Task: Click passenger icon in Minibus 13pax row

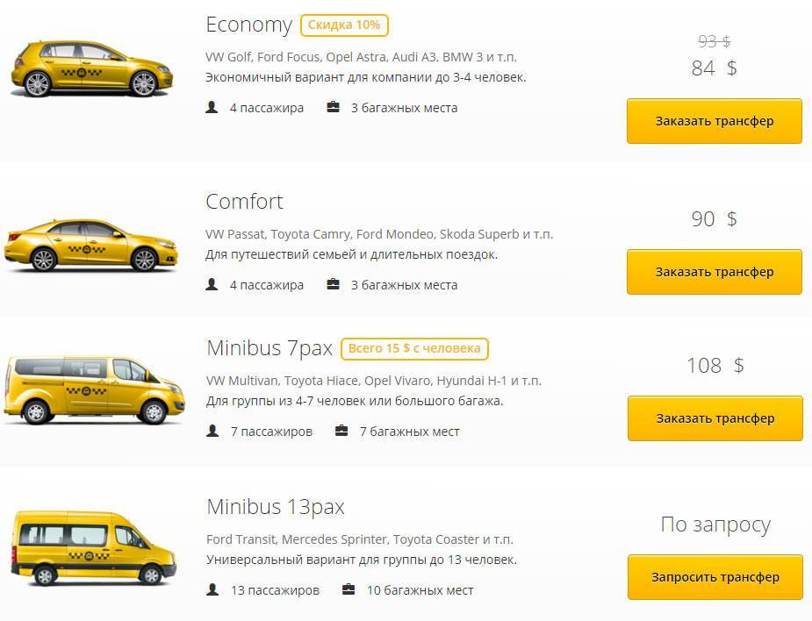Action: pyautogui.click(x=212, y=589)
